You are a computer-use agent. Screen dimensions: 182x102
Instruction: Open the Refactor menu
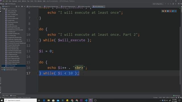pos(24,1)
